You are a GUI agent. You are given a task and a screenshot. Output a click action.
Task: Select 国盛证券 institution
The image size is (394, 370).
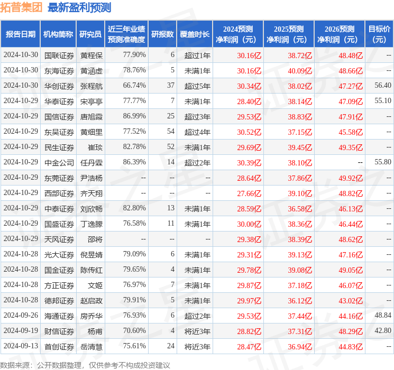coord(59,224)
